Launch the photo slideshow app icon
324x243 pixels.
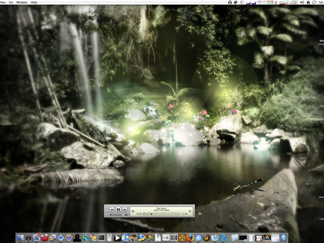coord(134,238)
